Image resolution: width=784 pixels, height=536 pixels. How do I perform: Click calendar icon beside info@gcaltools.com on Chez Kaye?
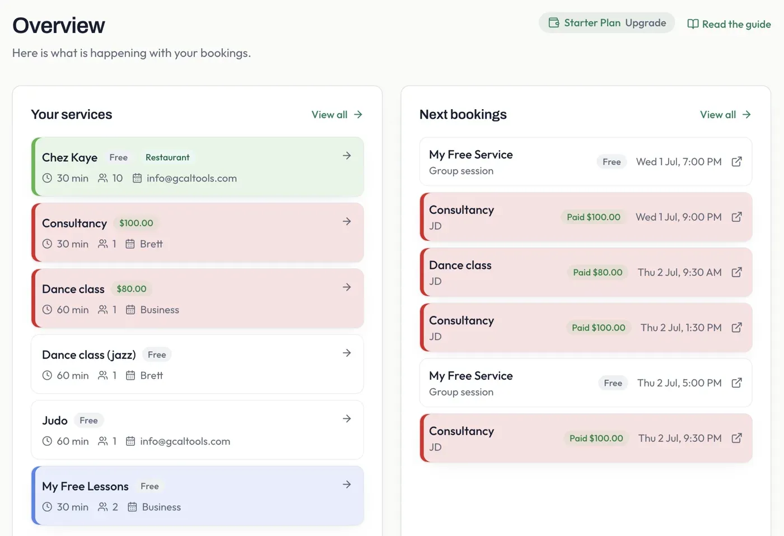(x=137, y=178)
